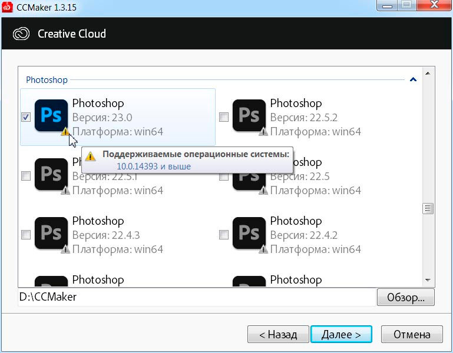Viewport: 453px width, 353px height.
Task: Close the CCMaker window
Action: (x=435, y=5)
